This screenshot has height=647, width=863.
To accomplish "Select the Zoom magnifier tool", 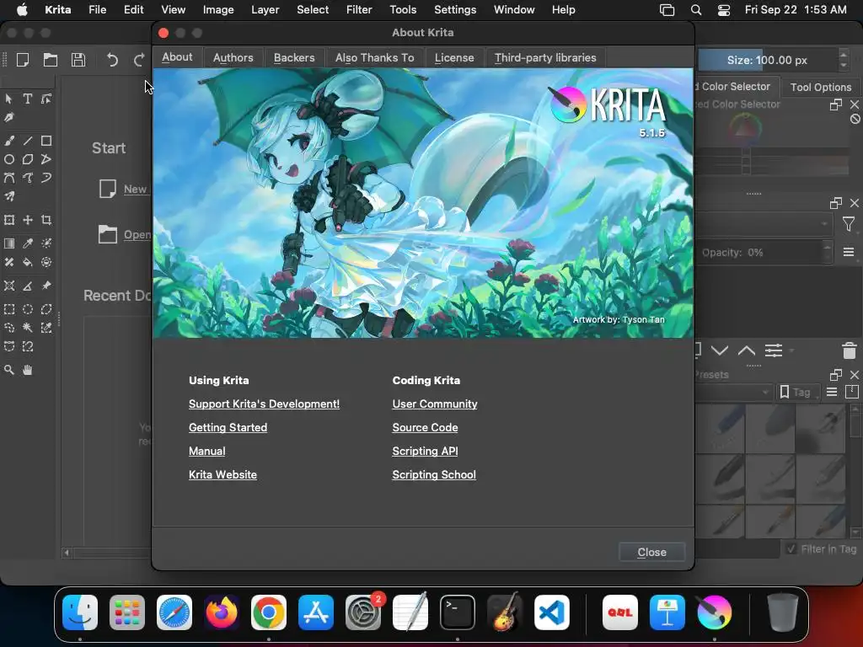I will pos(9,370).
